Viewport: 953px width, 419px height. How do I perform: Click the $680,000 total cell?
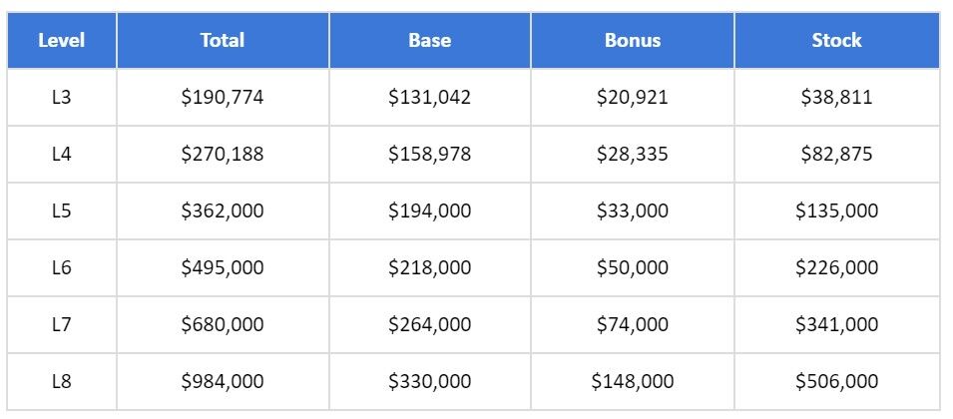[223, 324]
